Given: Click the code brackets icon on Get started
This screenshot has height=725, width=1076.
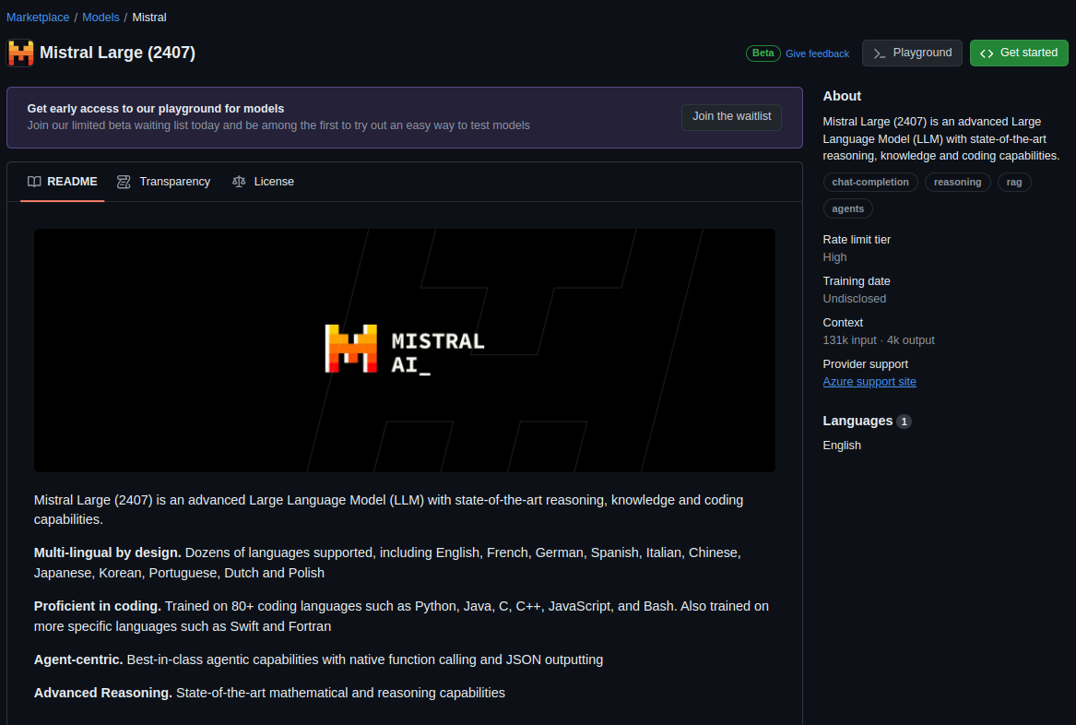Looking at the screenshot, I should pyautogui.click(x=986, y=53).
